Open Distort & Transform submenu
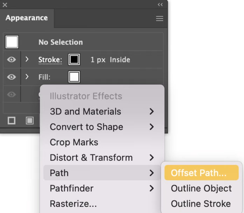Screen dimensions: 244x213 tap(102, 157)
